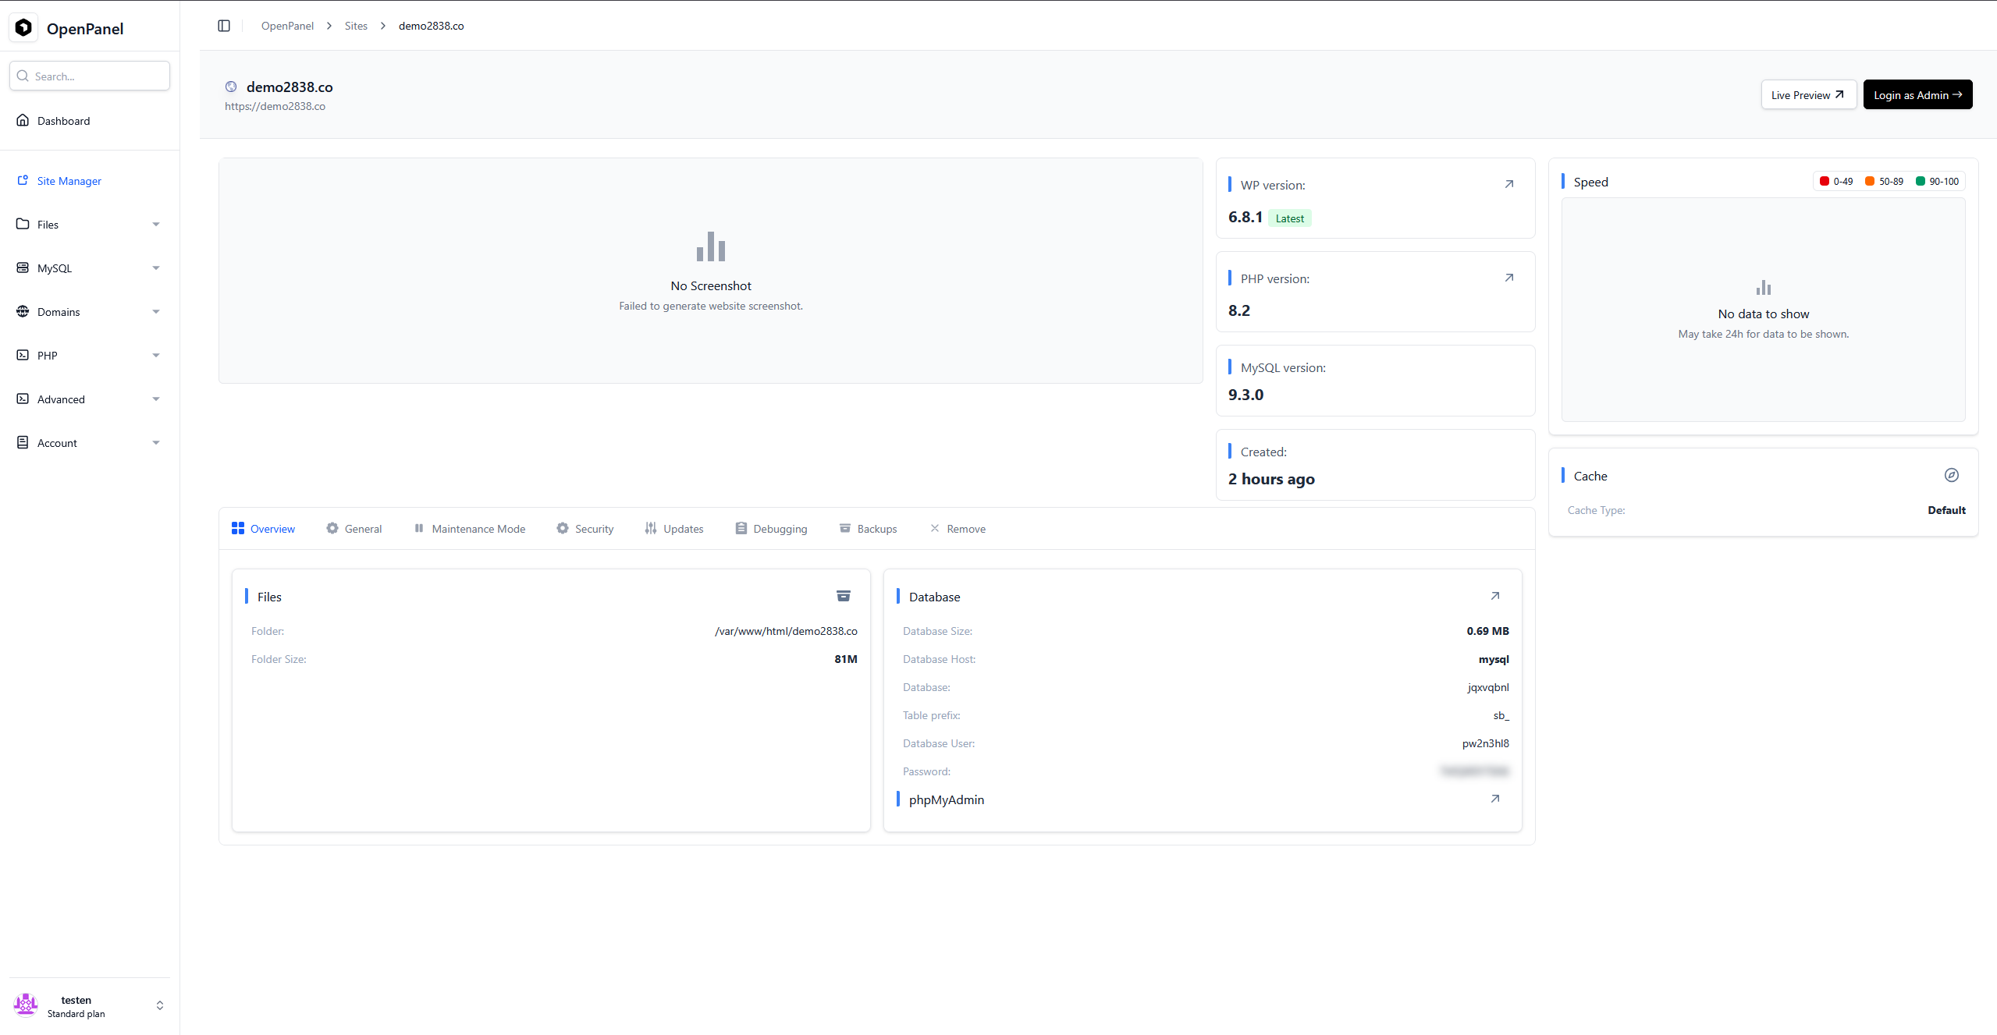This screenshot has width=1997, height=1035.
Task: Click the phpMyAdmin link text
Action: pyautogui.click(x=946, y=799)
